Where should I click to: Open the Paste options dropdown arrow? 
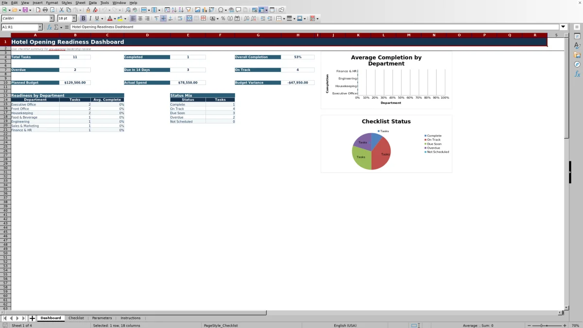[80, 10]
